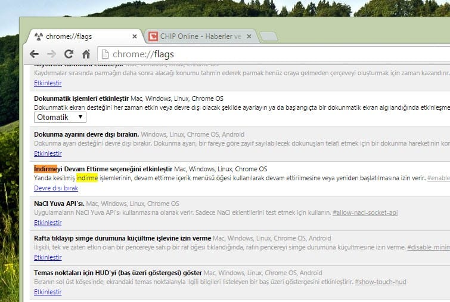
Task: Enable NaCl Yuva API'si via Etkinleştir link
Action: point(48,223)
